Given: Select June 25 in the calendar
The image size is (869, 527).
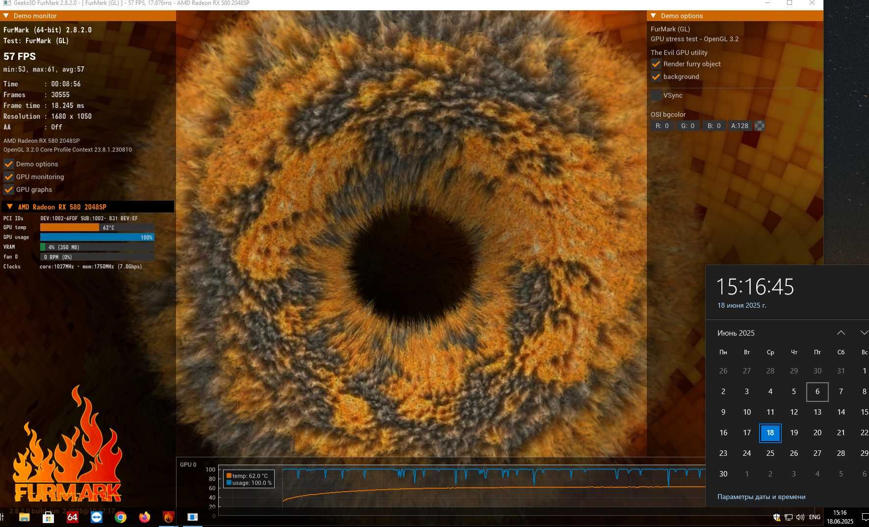Looking at the screenshot, I should [x=770, y=453].
